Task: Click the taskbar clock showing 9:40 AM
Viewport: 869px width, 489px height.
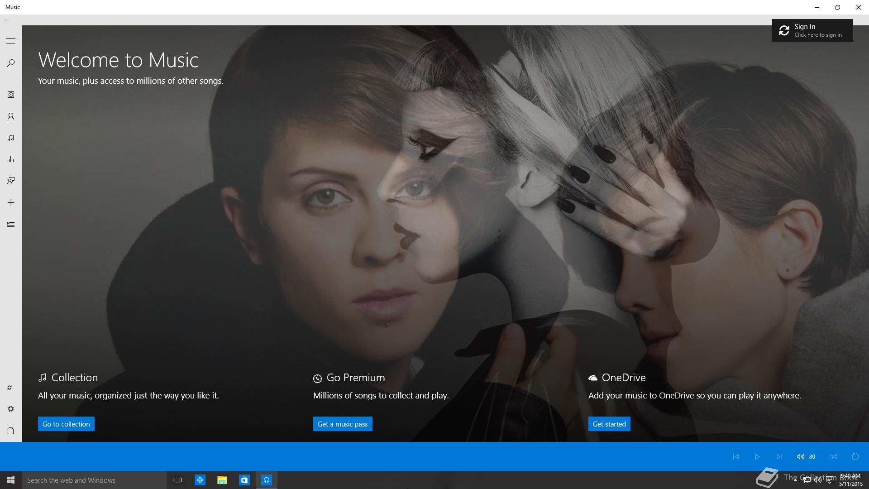Action: (x=850, y=480)
